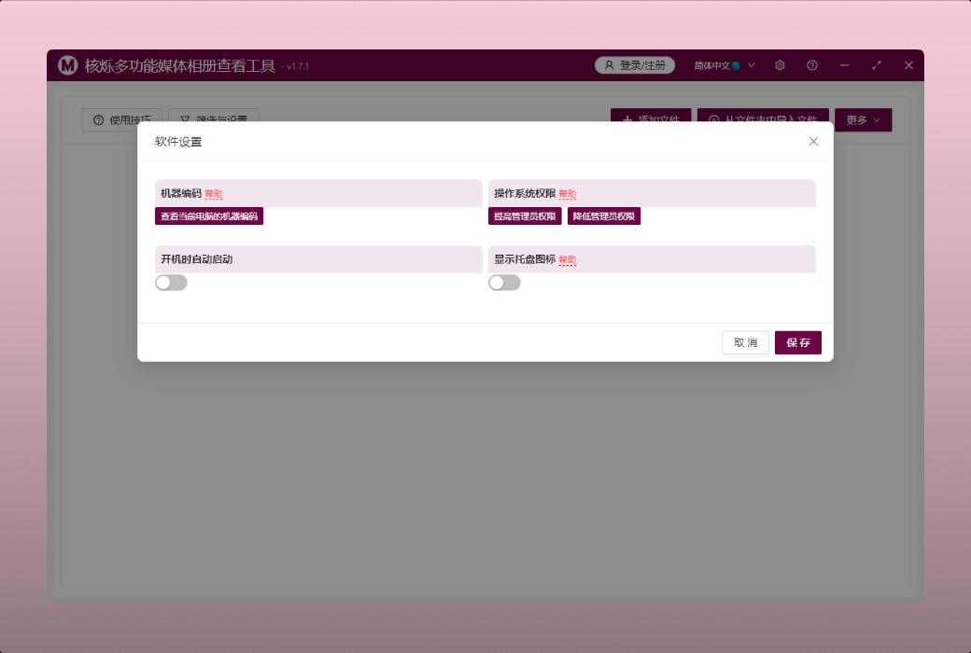Image resolution: width=971 pixels, height=653 pixels.
Task: Click 取消 to cancel settings
Action: click(745, 342)
